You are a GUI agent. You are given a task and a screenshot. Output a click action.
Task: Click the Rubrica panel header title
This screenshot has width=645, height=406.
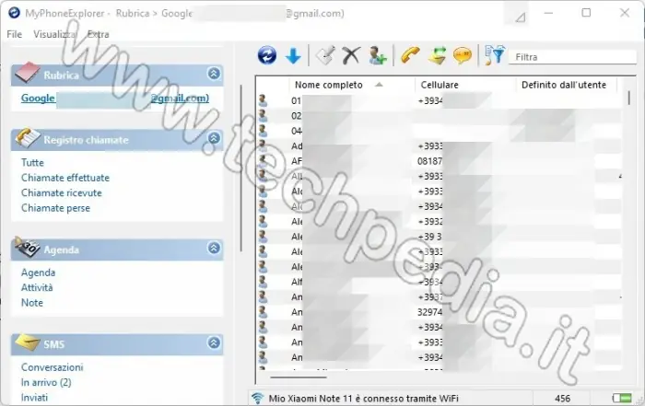(61, 75)
